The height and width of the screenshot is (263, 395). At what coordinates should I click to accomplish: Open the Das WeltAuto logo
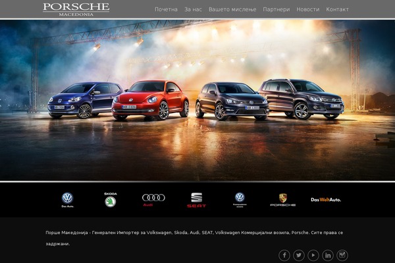pos(326,200)
